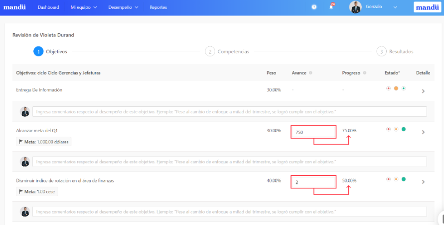
Task: Open the notifications bell icon
Action: click(331, 7)
